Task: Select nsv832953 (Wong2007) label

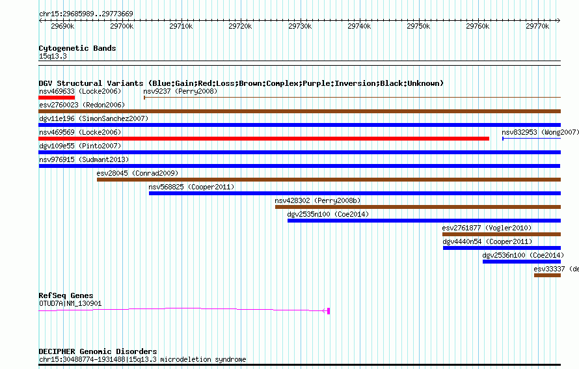Action: (540, 132)
